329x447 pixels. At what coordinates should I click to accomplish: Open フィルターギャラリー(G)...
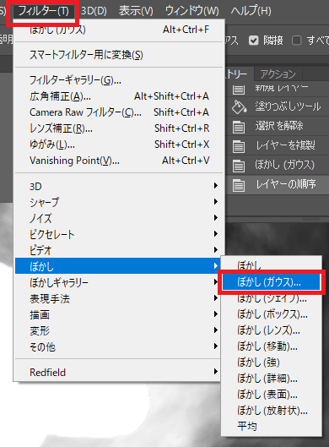(x=120, y=80)
